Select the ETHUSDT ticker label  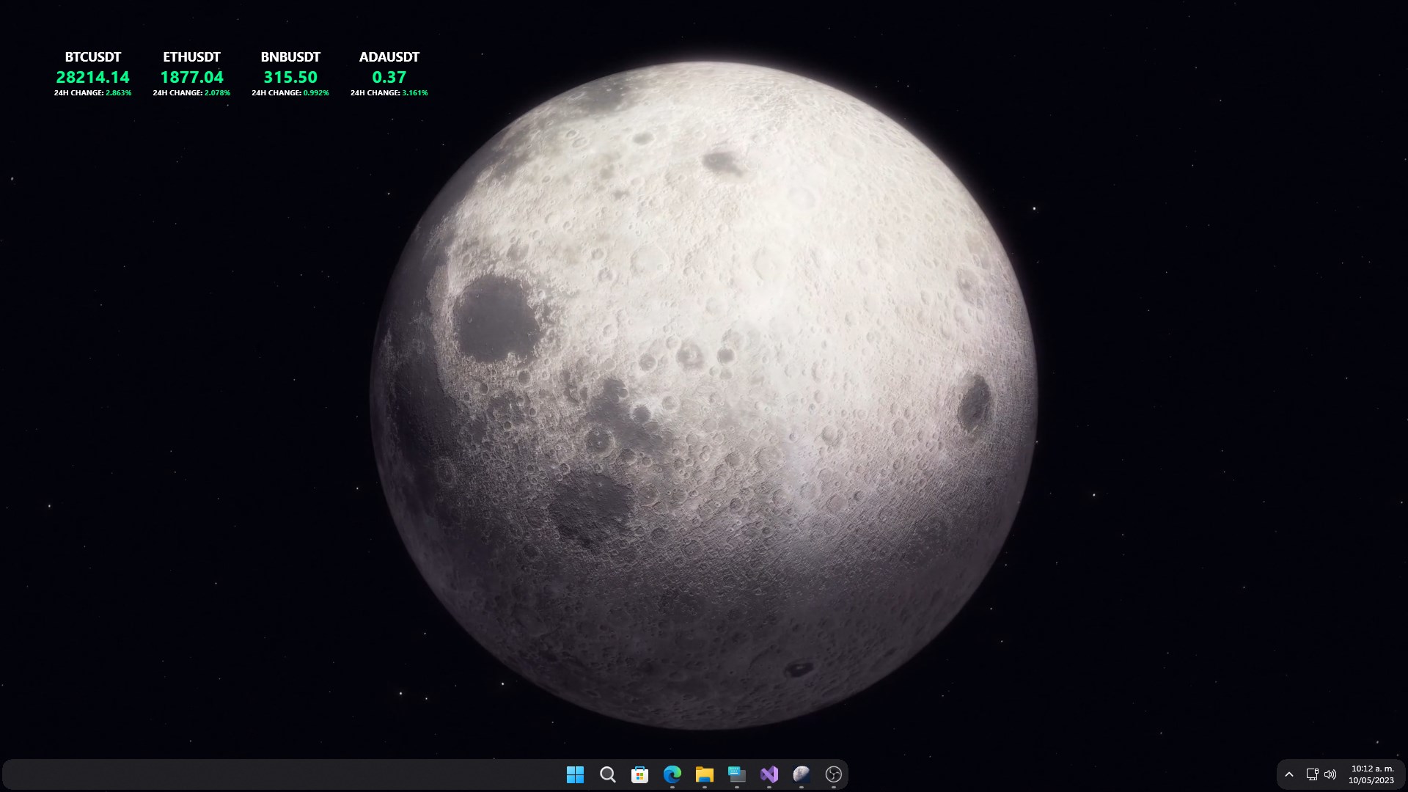pyautogui.click(x=192, y=56)
